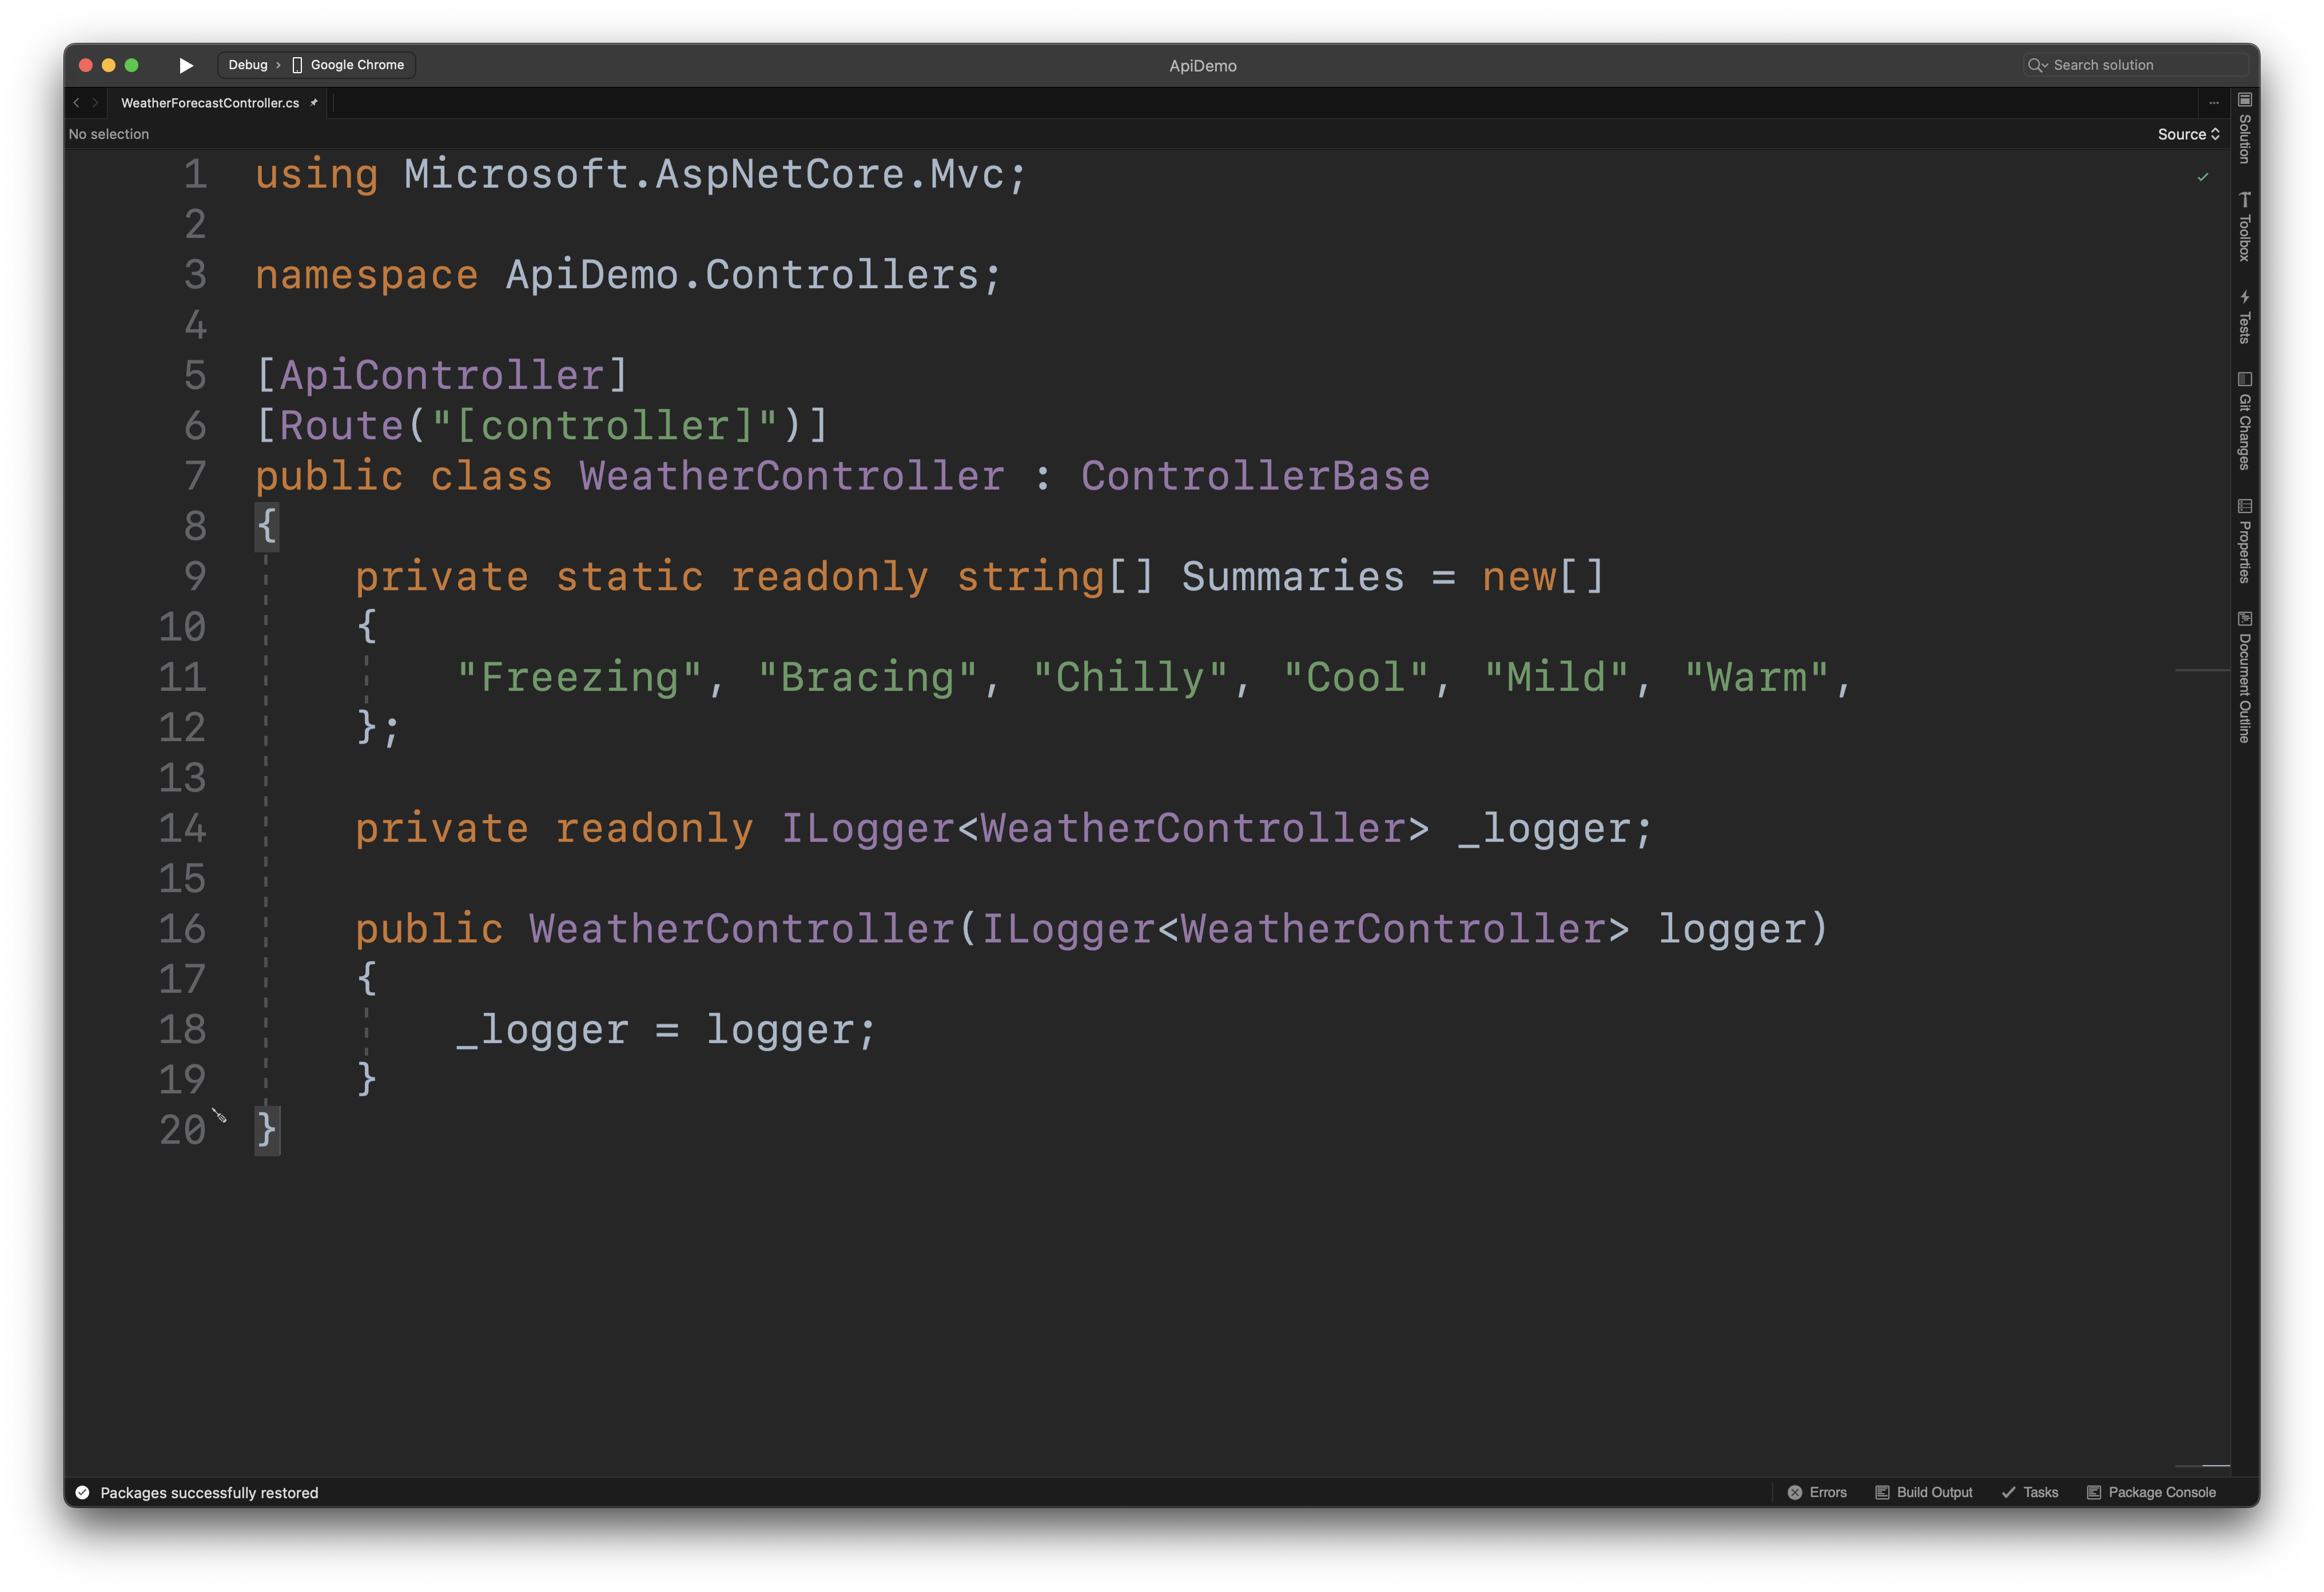
Task: Click the logger parameter on line 16
Action: click(1731, 929)
